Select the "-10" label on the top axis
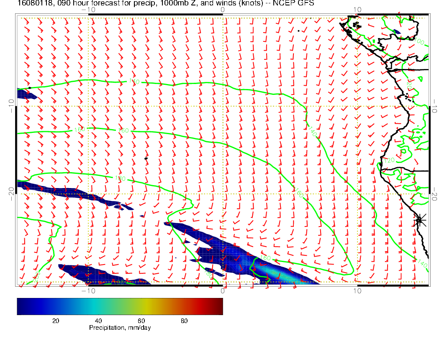This screenshot has width=442, height=341. click(88, 10)
